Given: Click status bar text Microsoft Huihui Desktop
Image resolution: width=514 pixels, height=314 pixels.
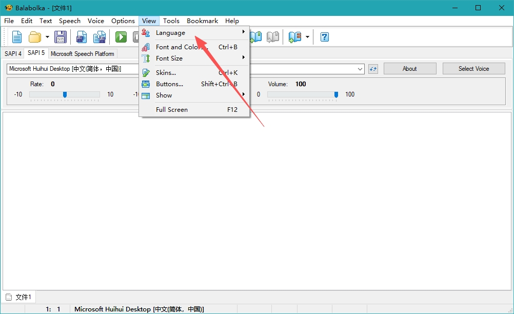Looking at the screenshot, I should pyautogui.click(x=139, y=309).
